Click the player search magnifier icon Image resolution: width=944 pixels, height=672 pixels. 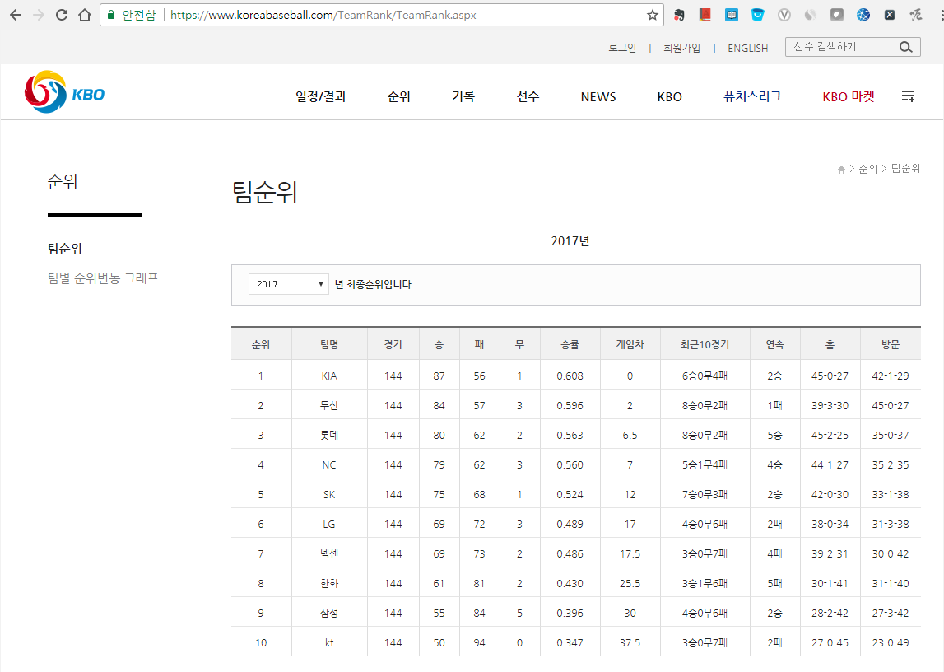(905, 47)
